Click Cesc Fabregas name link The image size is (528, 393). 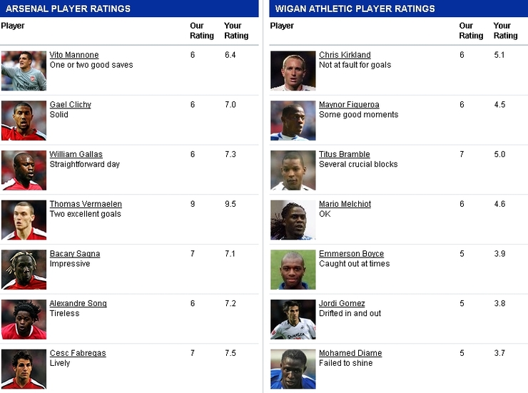pos(78,353)
